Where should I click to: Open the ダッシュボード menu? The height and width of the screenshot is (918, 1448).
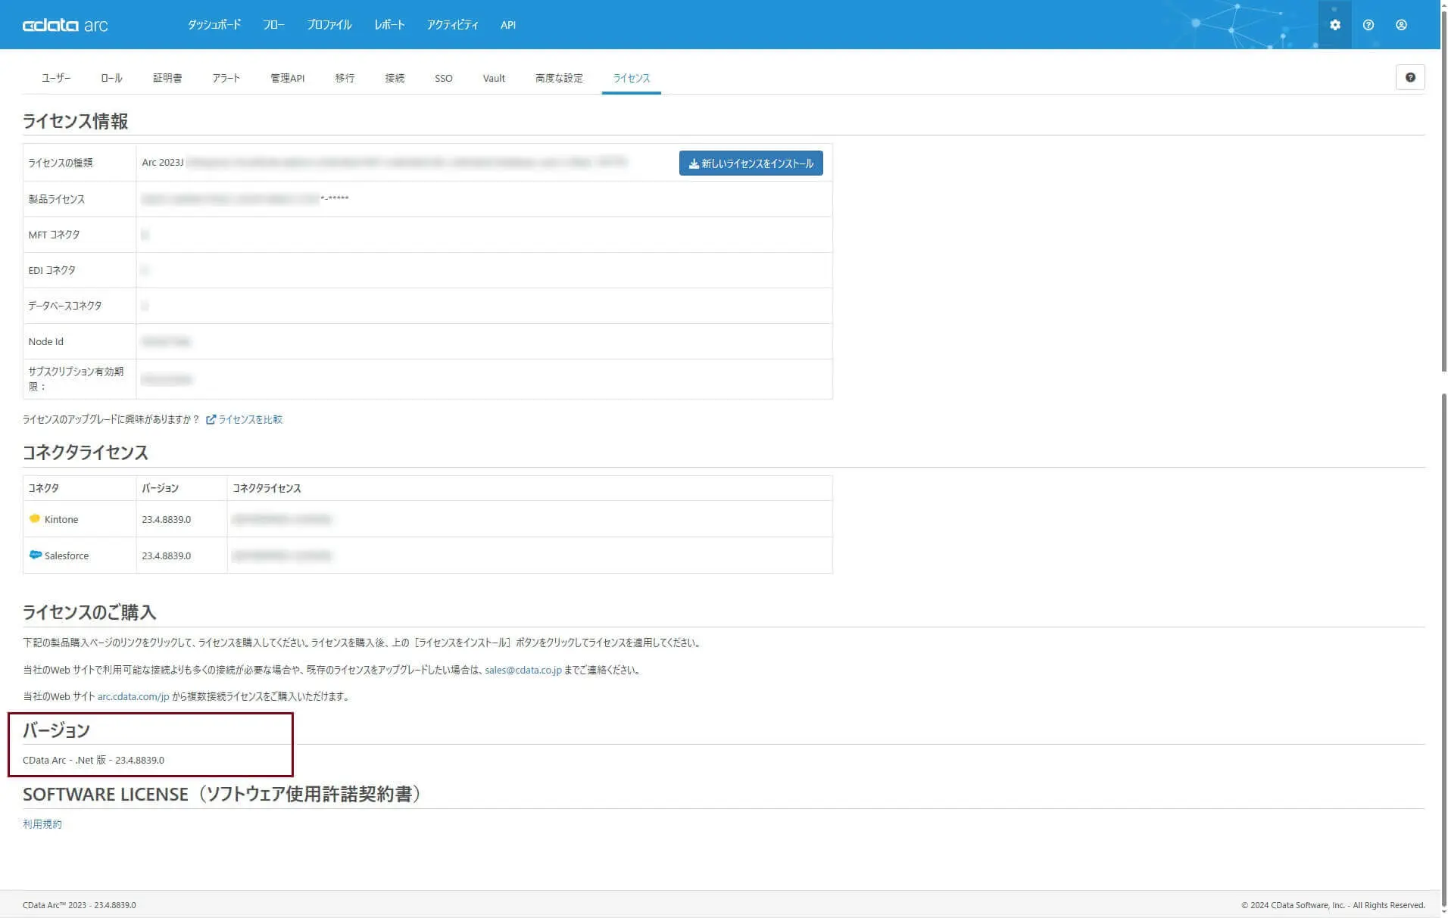[214, 25]
